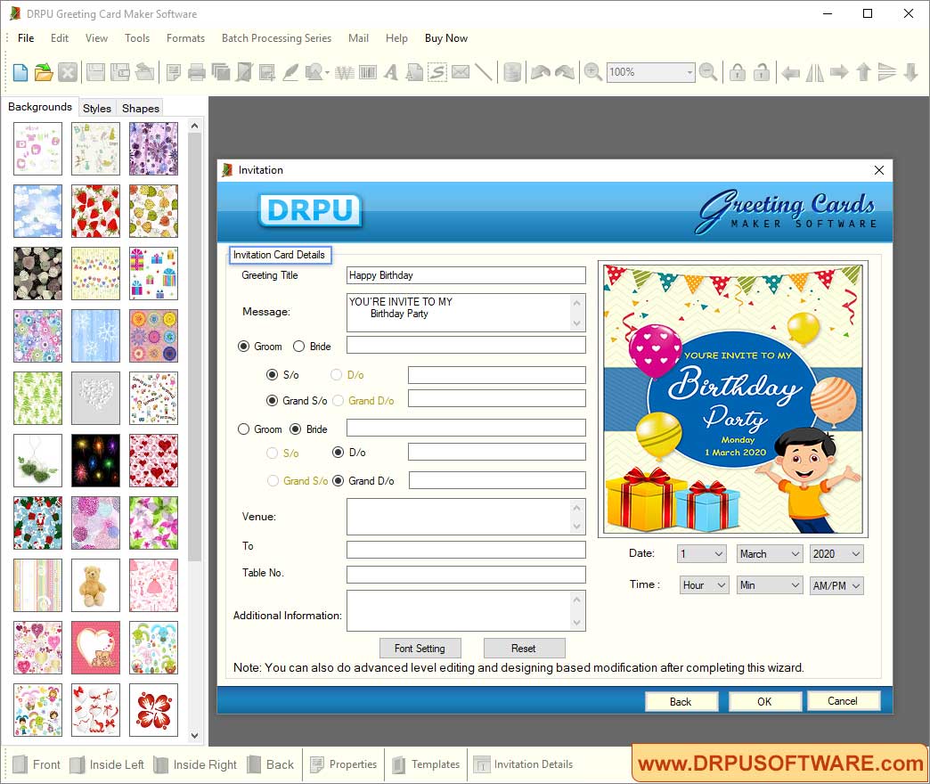Select the second row Groom radio button
The image size is (930, 784).
click(x=243, y=429)
